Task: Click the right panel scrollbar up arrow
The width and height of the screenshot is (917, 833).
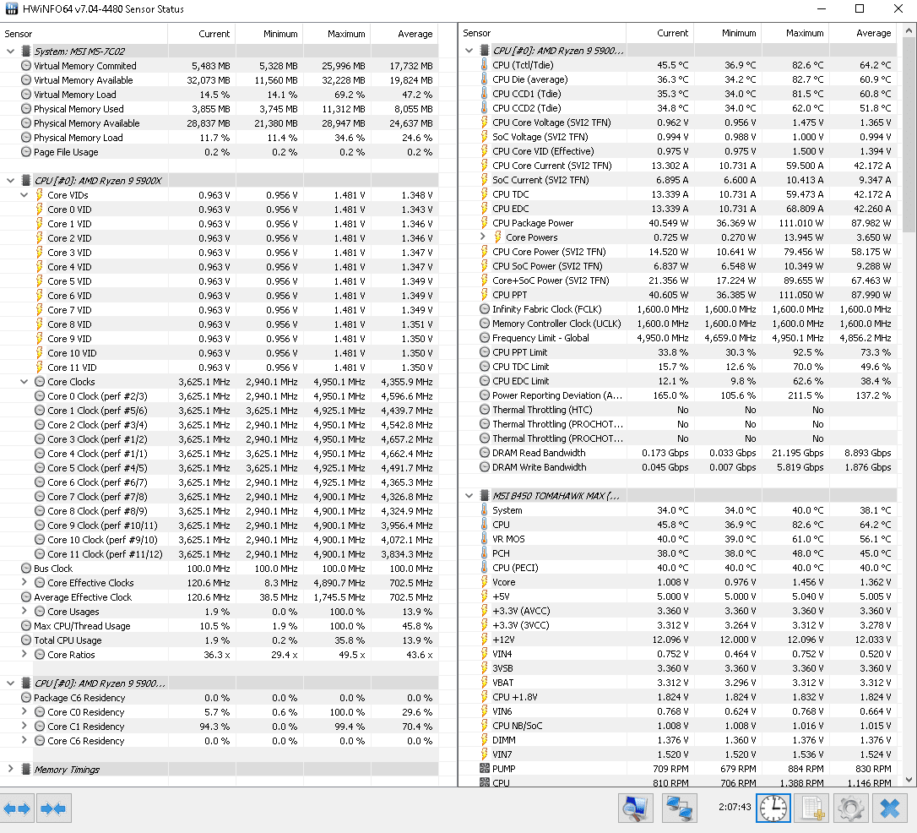Action: [909, 30]
